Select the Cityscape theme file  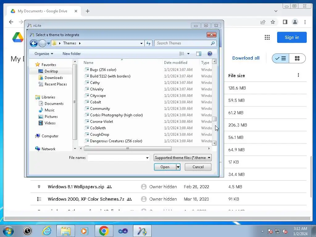[98, 96]
